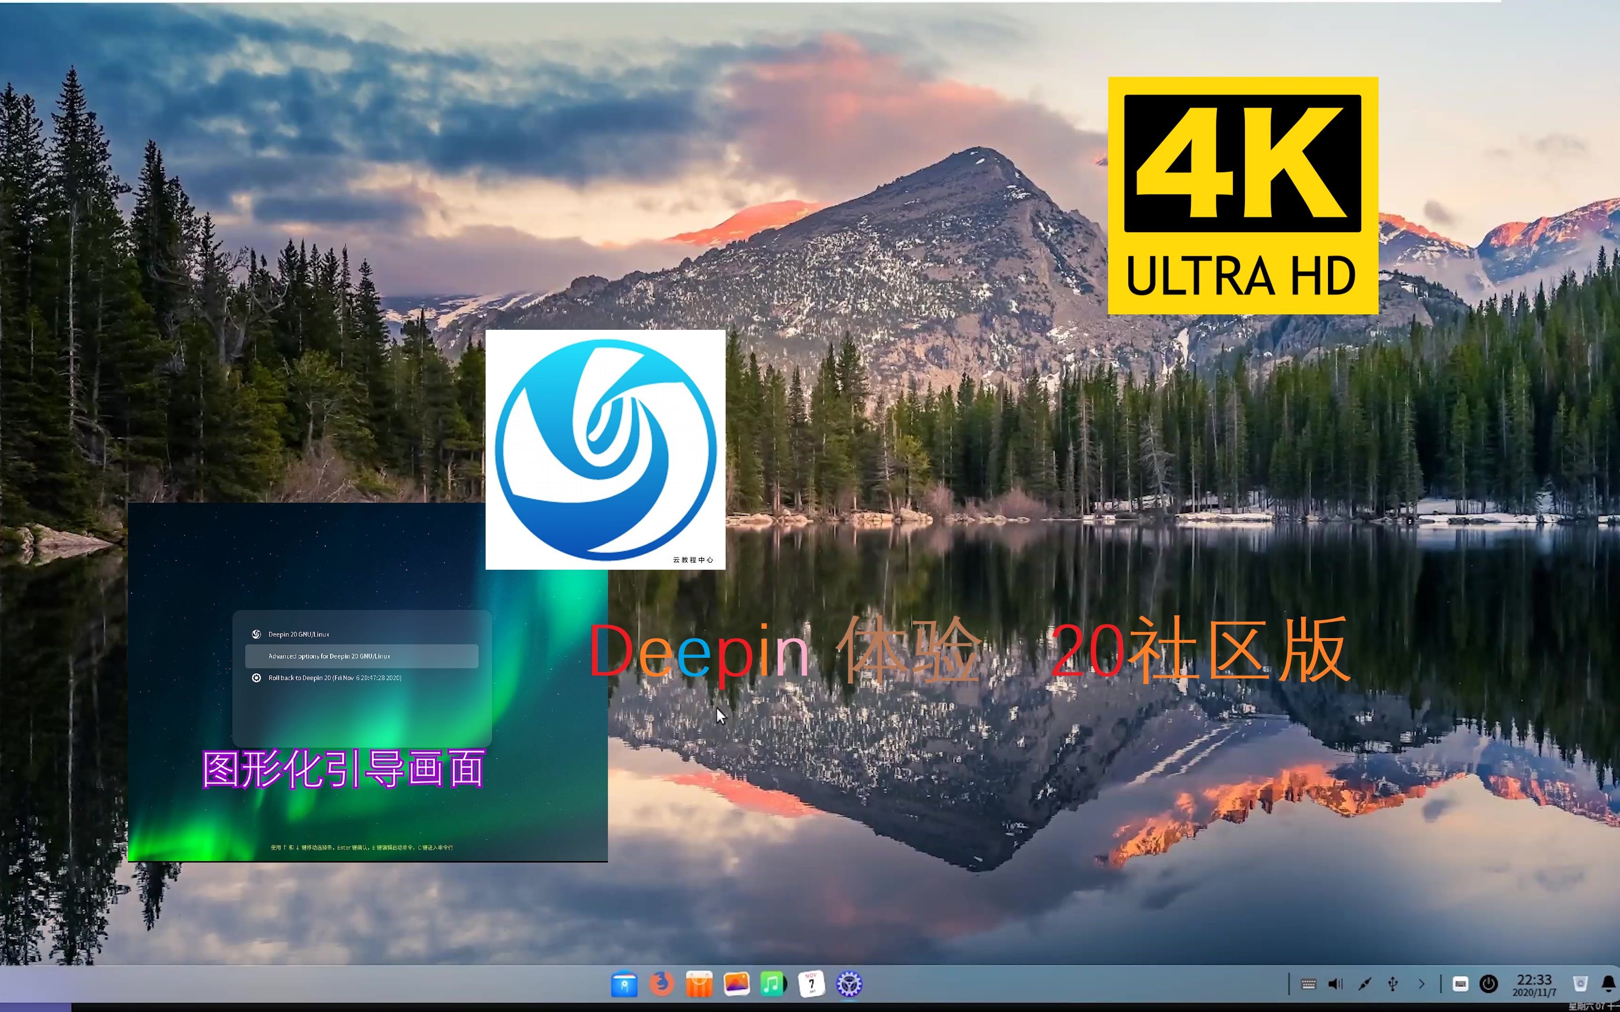Viewport: 1620px width, 1012px height.
Task: Select Advanced options for Deepin 20 entry
Action: (x=361, y=656)
